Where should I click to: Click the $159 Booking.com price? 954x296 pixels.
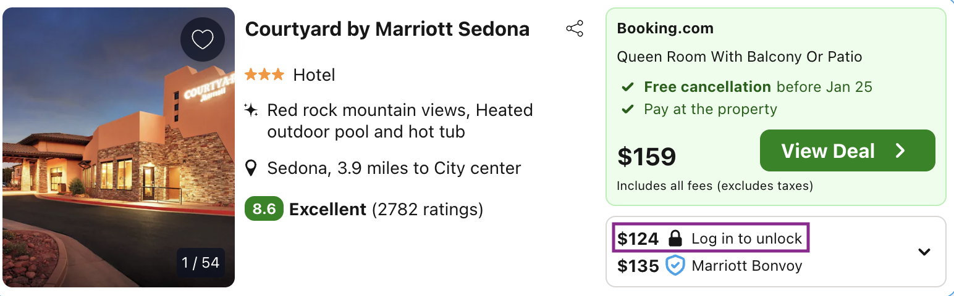[647, 157]
